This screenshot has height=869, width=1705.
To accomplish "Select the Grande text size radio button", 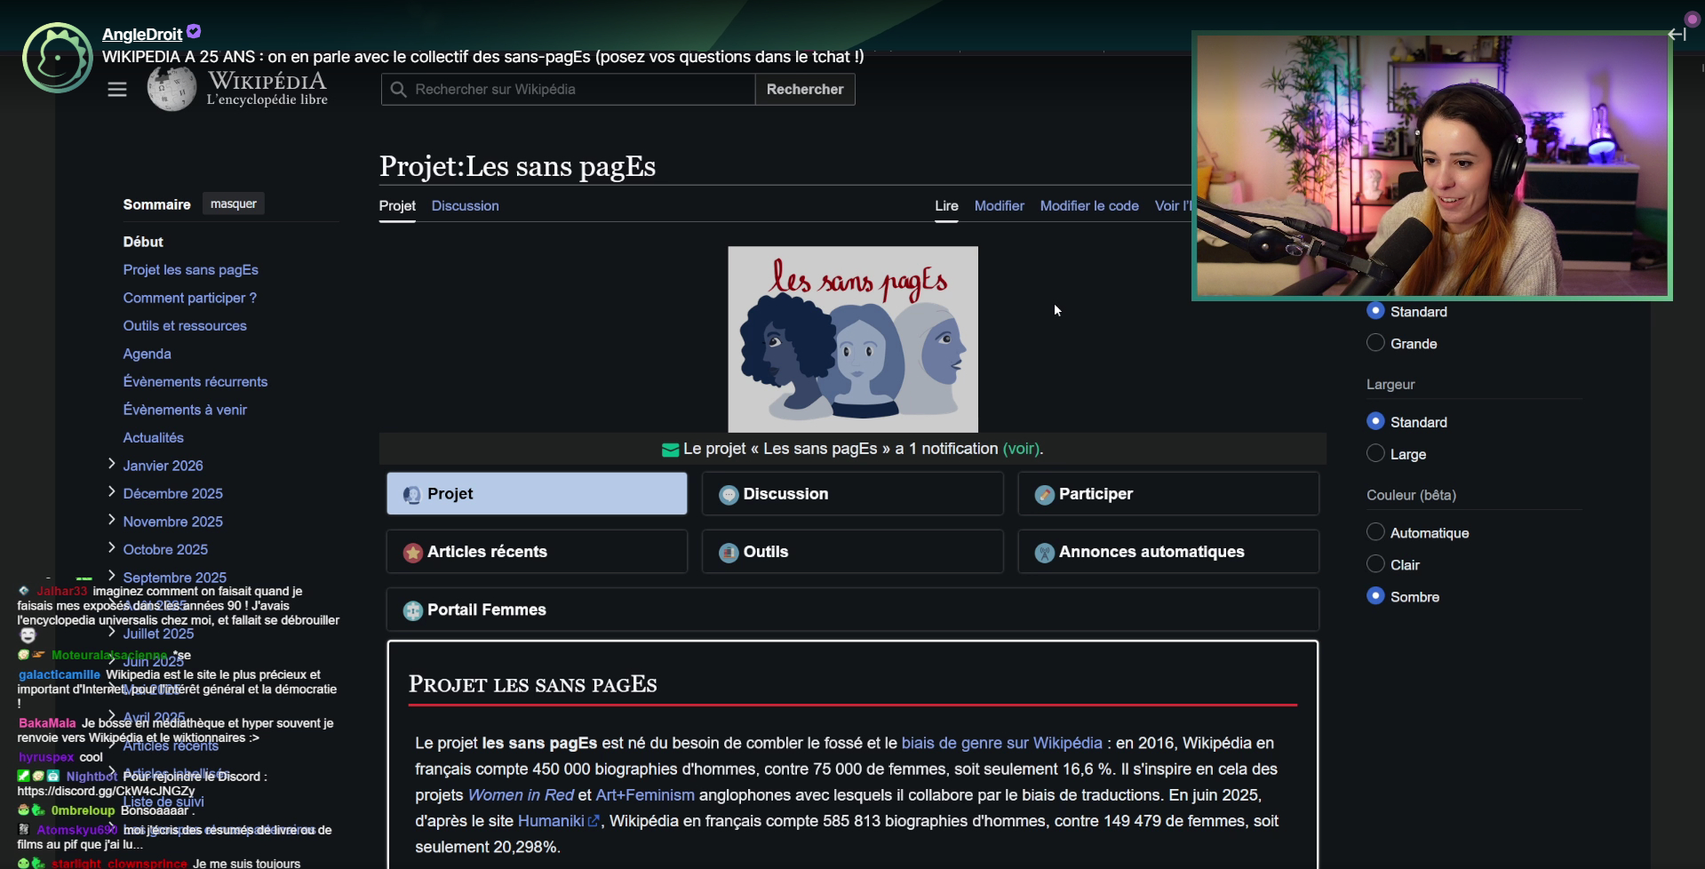I will pyautogui.click(x=1375, y=343).
